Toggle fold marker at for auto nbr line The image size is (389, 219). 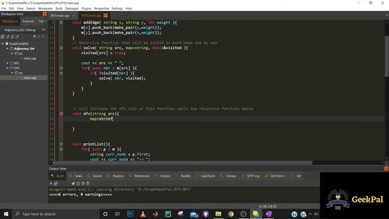[x=61, y=68]
